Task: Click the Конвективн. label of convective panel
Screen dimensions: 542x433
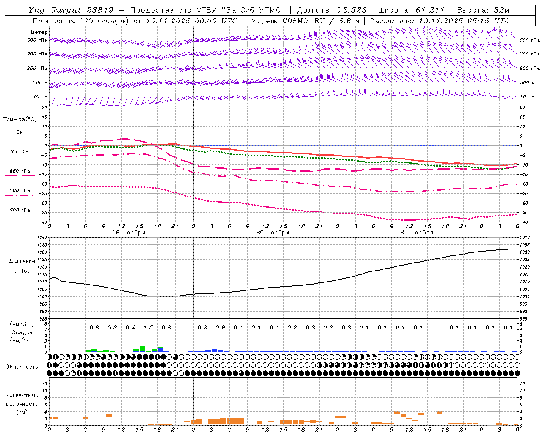Action: [22, 395]
